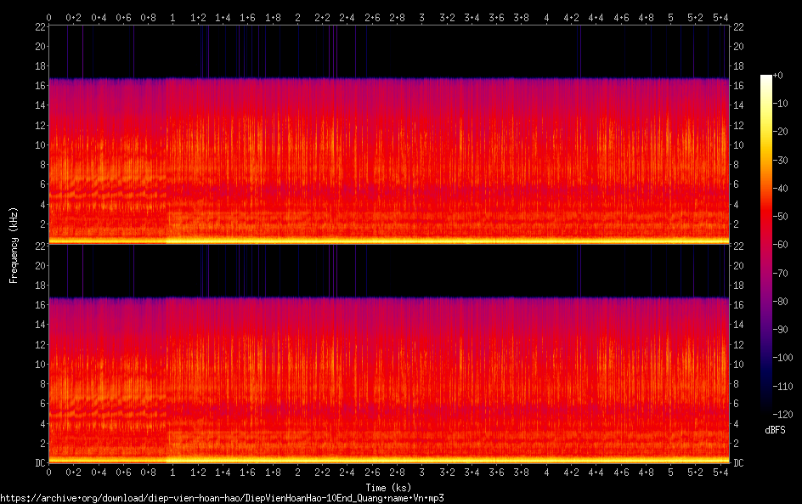Click the "2.6" tick on the bottom time axis
This screenshot has height=504, width=802.
click(372, 473)
